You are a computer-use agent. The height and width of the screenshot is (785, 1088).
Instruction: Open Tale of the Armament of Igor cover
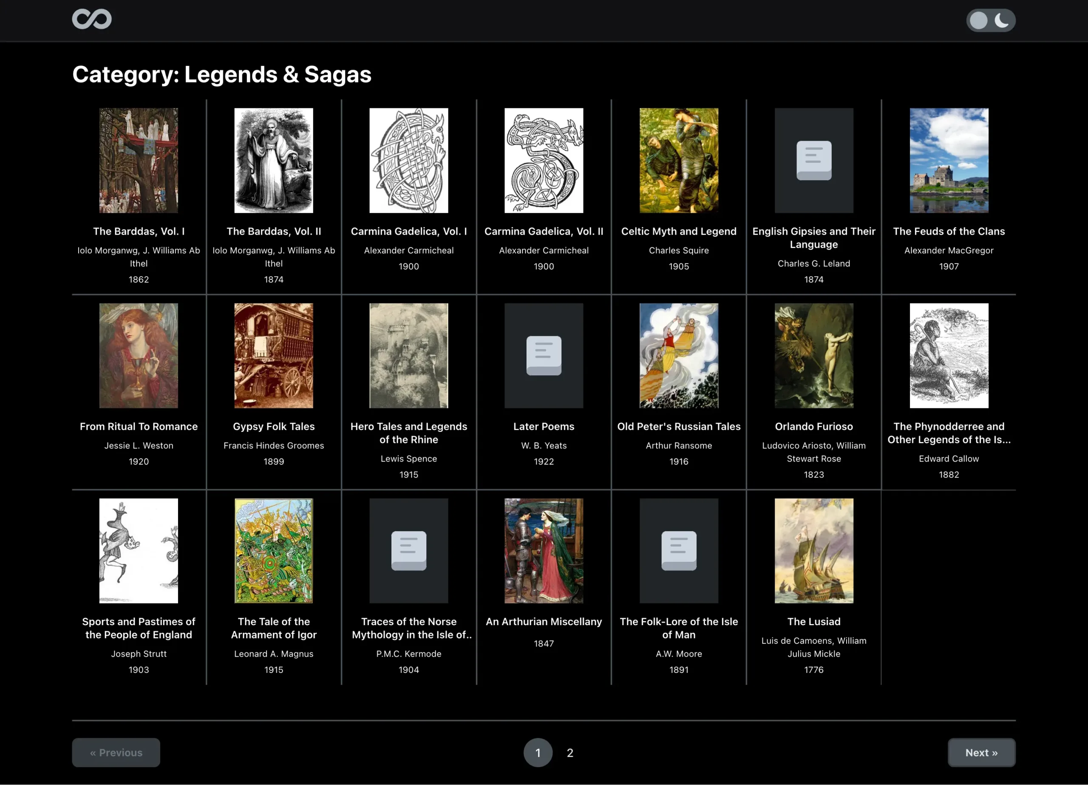tap(273, 550)
